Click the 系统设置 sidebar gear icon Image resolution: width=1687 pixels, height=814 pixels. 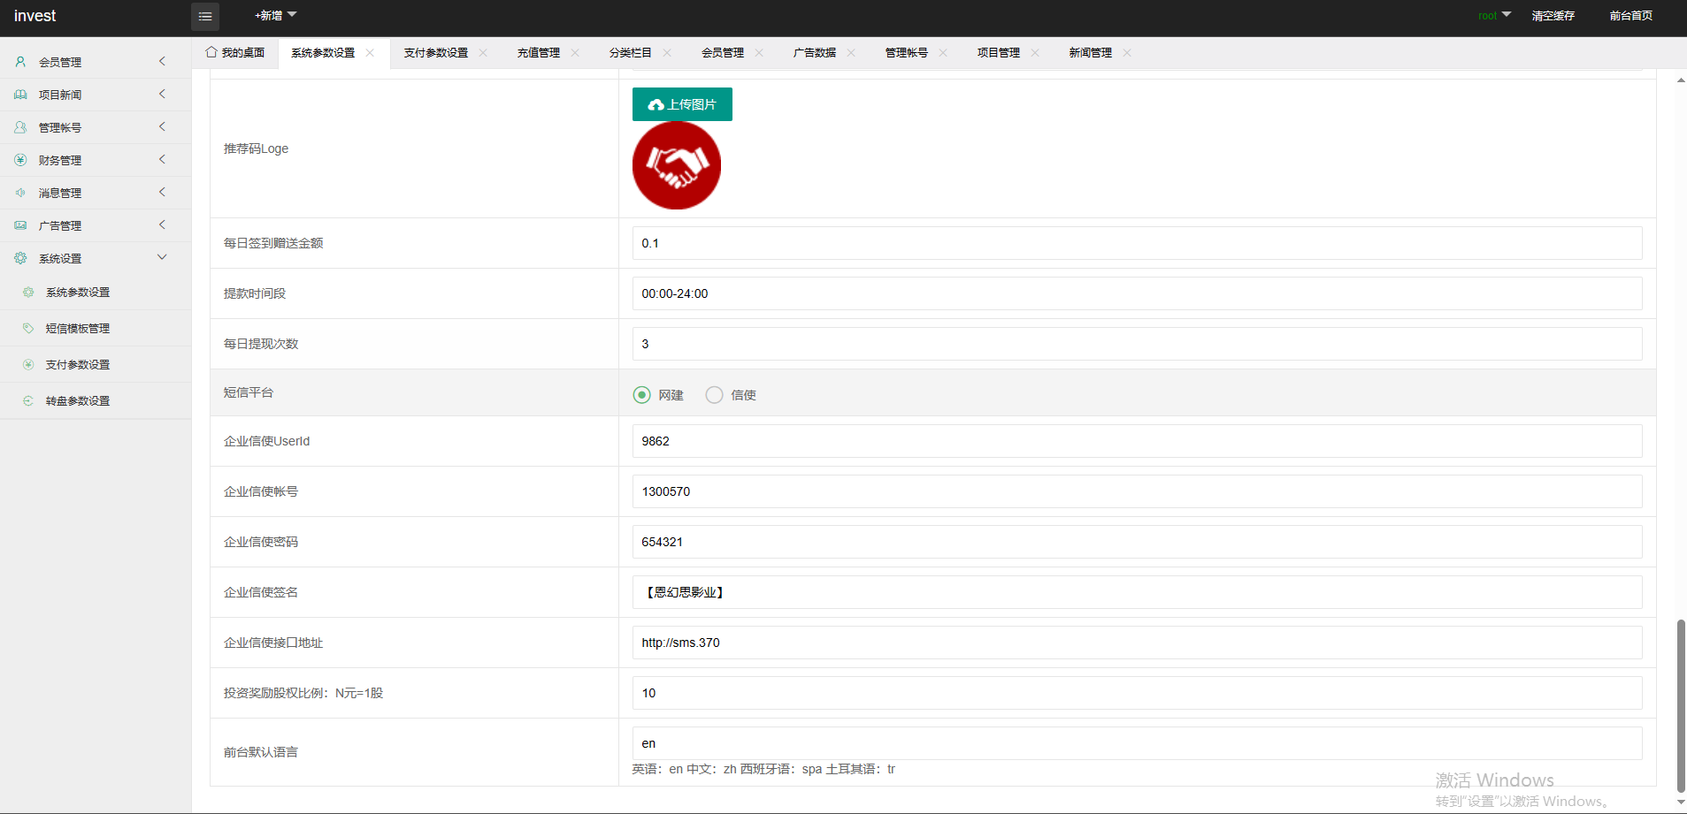20,258
